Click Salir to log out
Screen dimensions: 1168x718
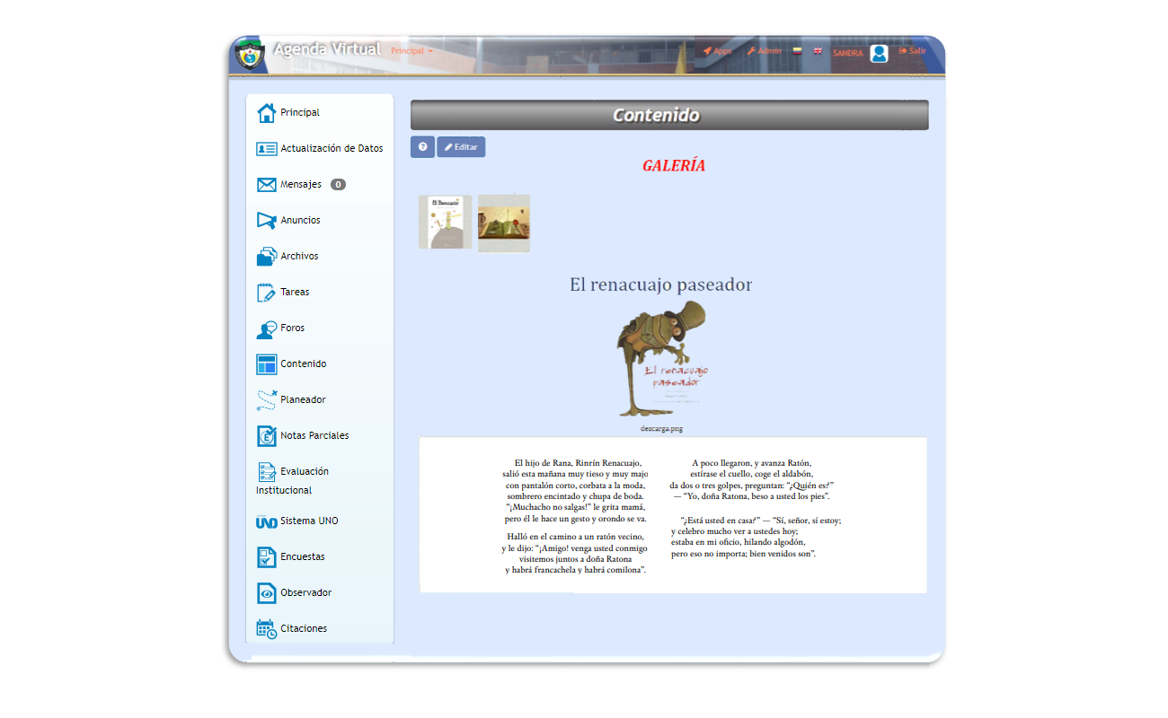[912, 51]
